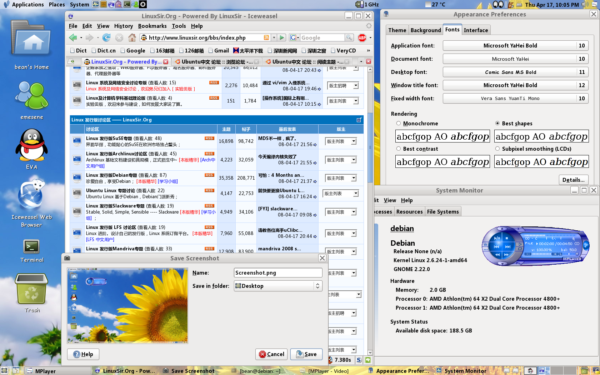
Task: Open URL bar history dropdown
Action: (x=274, y=37)
